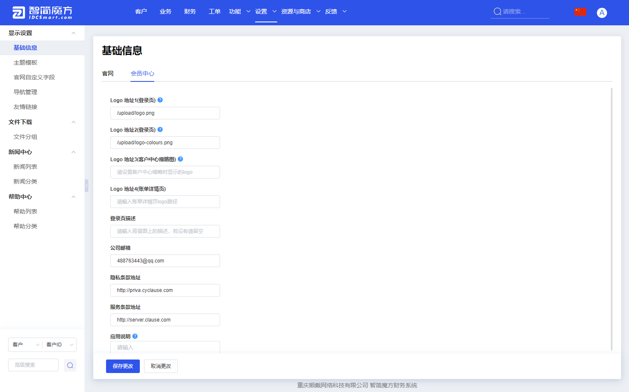Open the top search magnifier icon
Viewport: 629px width, 392px height.
pos(497,11)
